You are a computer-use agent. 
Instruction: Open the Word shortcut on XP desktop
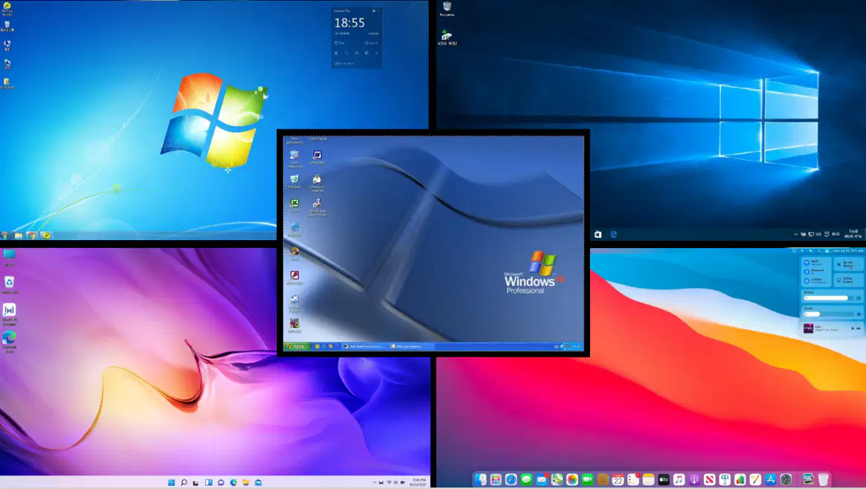pos(317,157)
